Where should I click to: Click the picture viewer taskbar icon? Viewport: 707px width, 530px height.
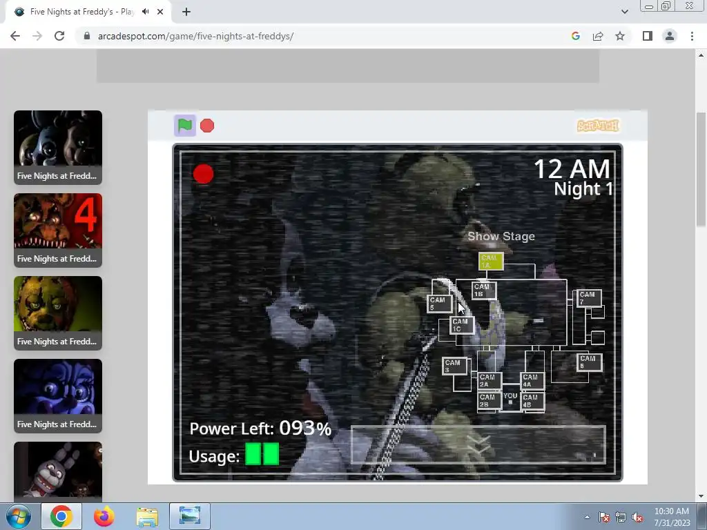point(190,516)
